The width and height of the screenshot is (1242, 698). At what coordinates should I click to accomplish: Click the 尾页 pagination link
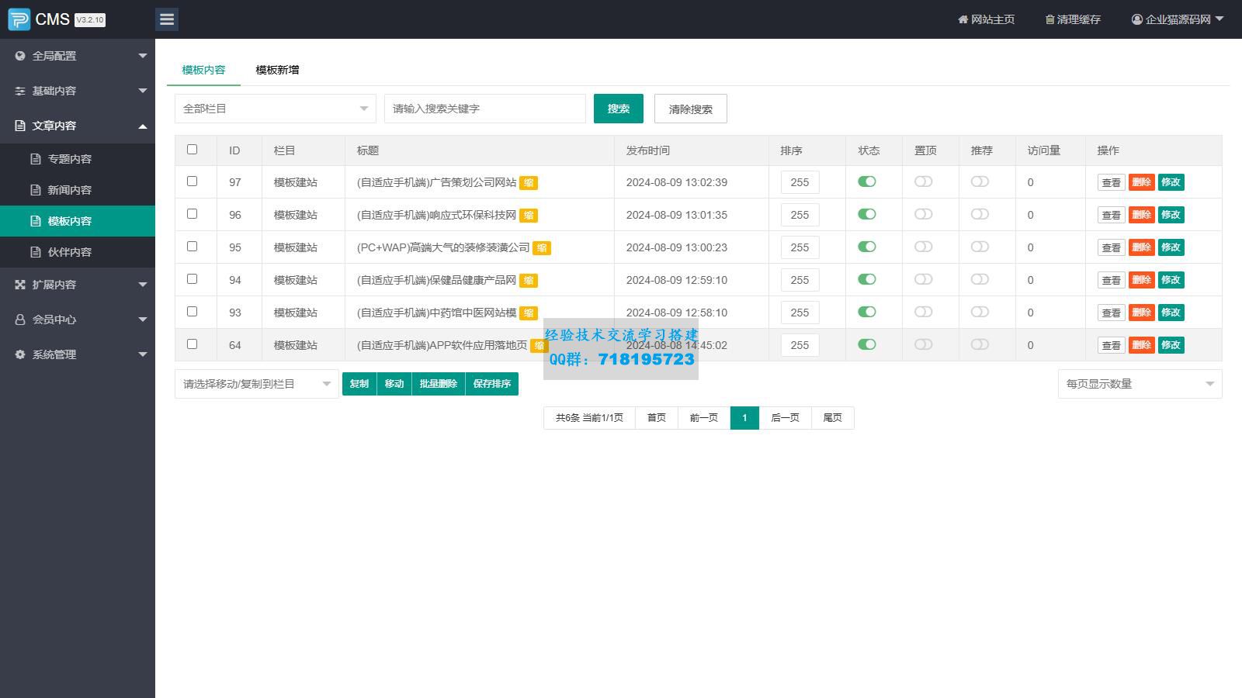pos(832,418)
